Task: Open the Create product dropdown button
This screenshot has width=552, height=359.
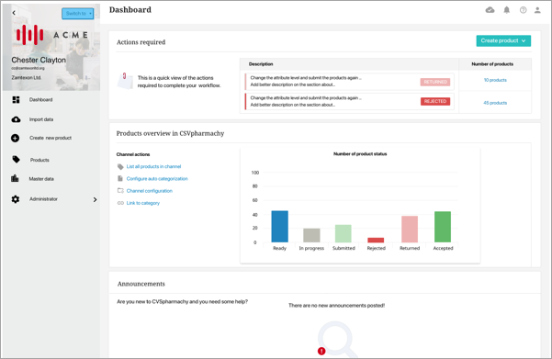Action: coord(503,40)
